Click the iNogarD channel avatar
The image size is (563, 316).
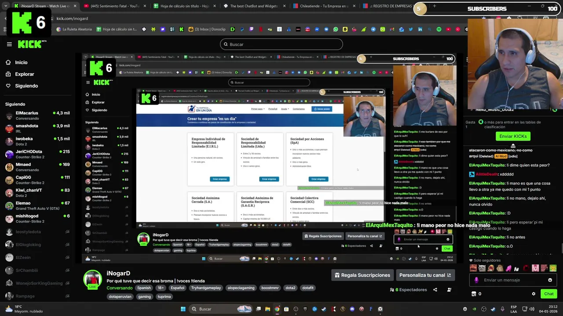click(93, 280)
